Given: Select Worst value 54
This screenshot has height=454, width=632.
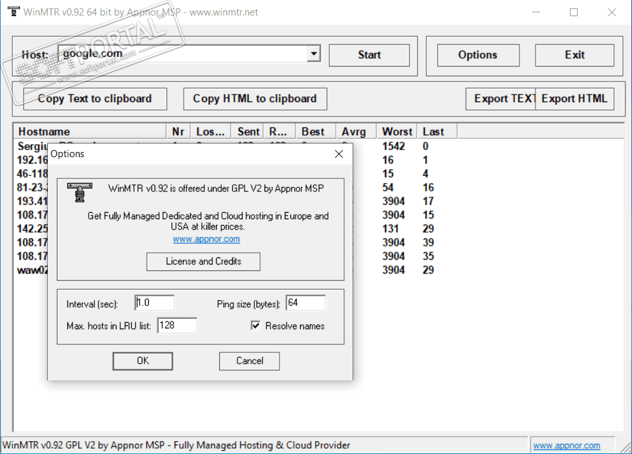Looking at the screenshot, I should tap(387, 188).
